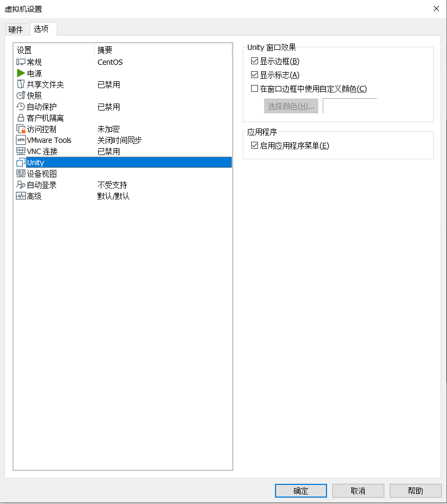Select the 客户机隔离 lock icon

coord(21,118)
